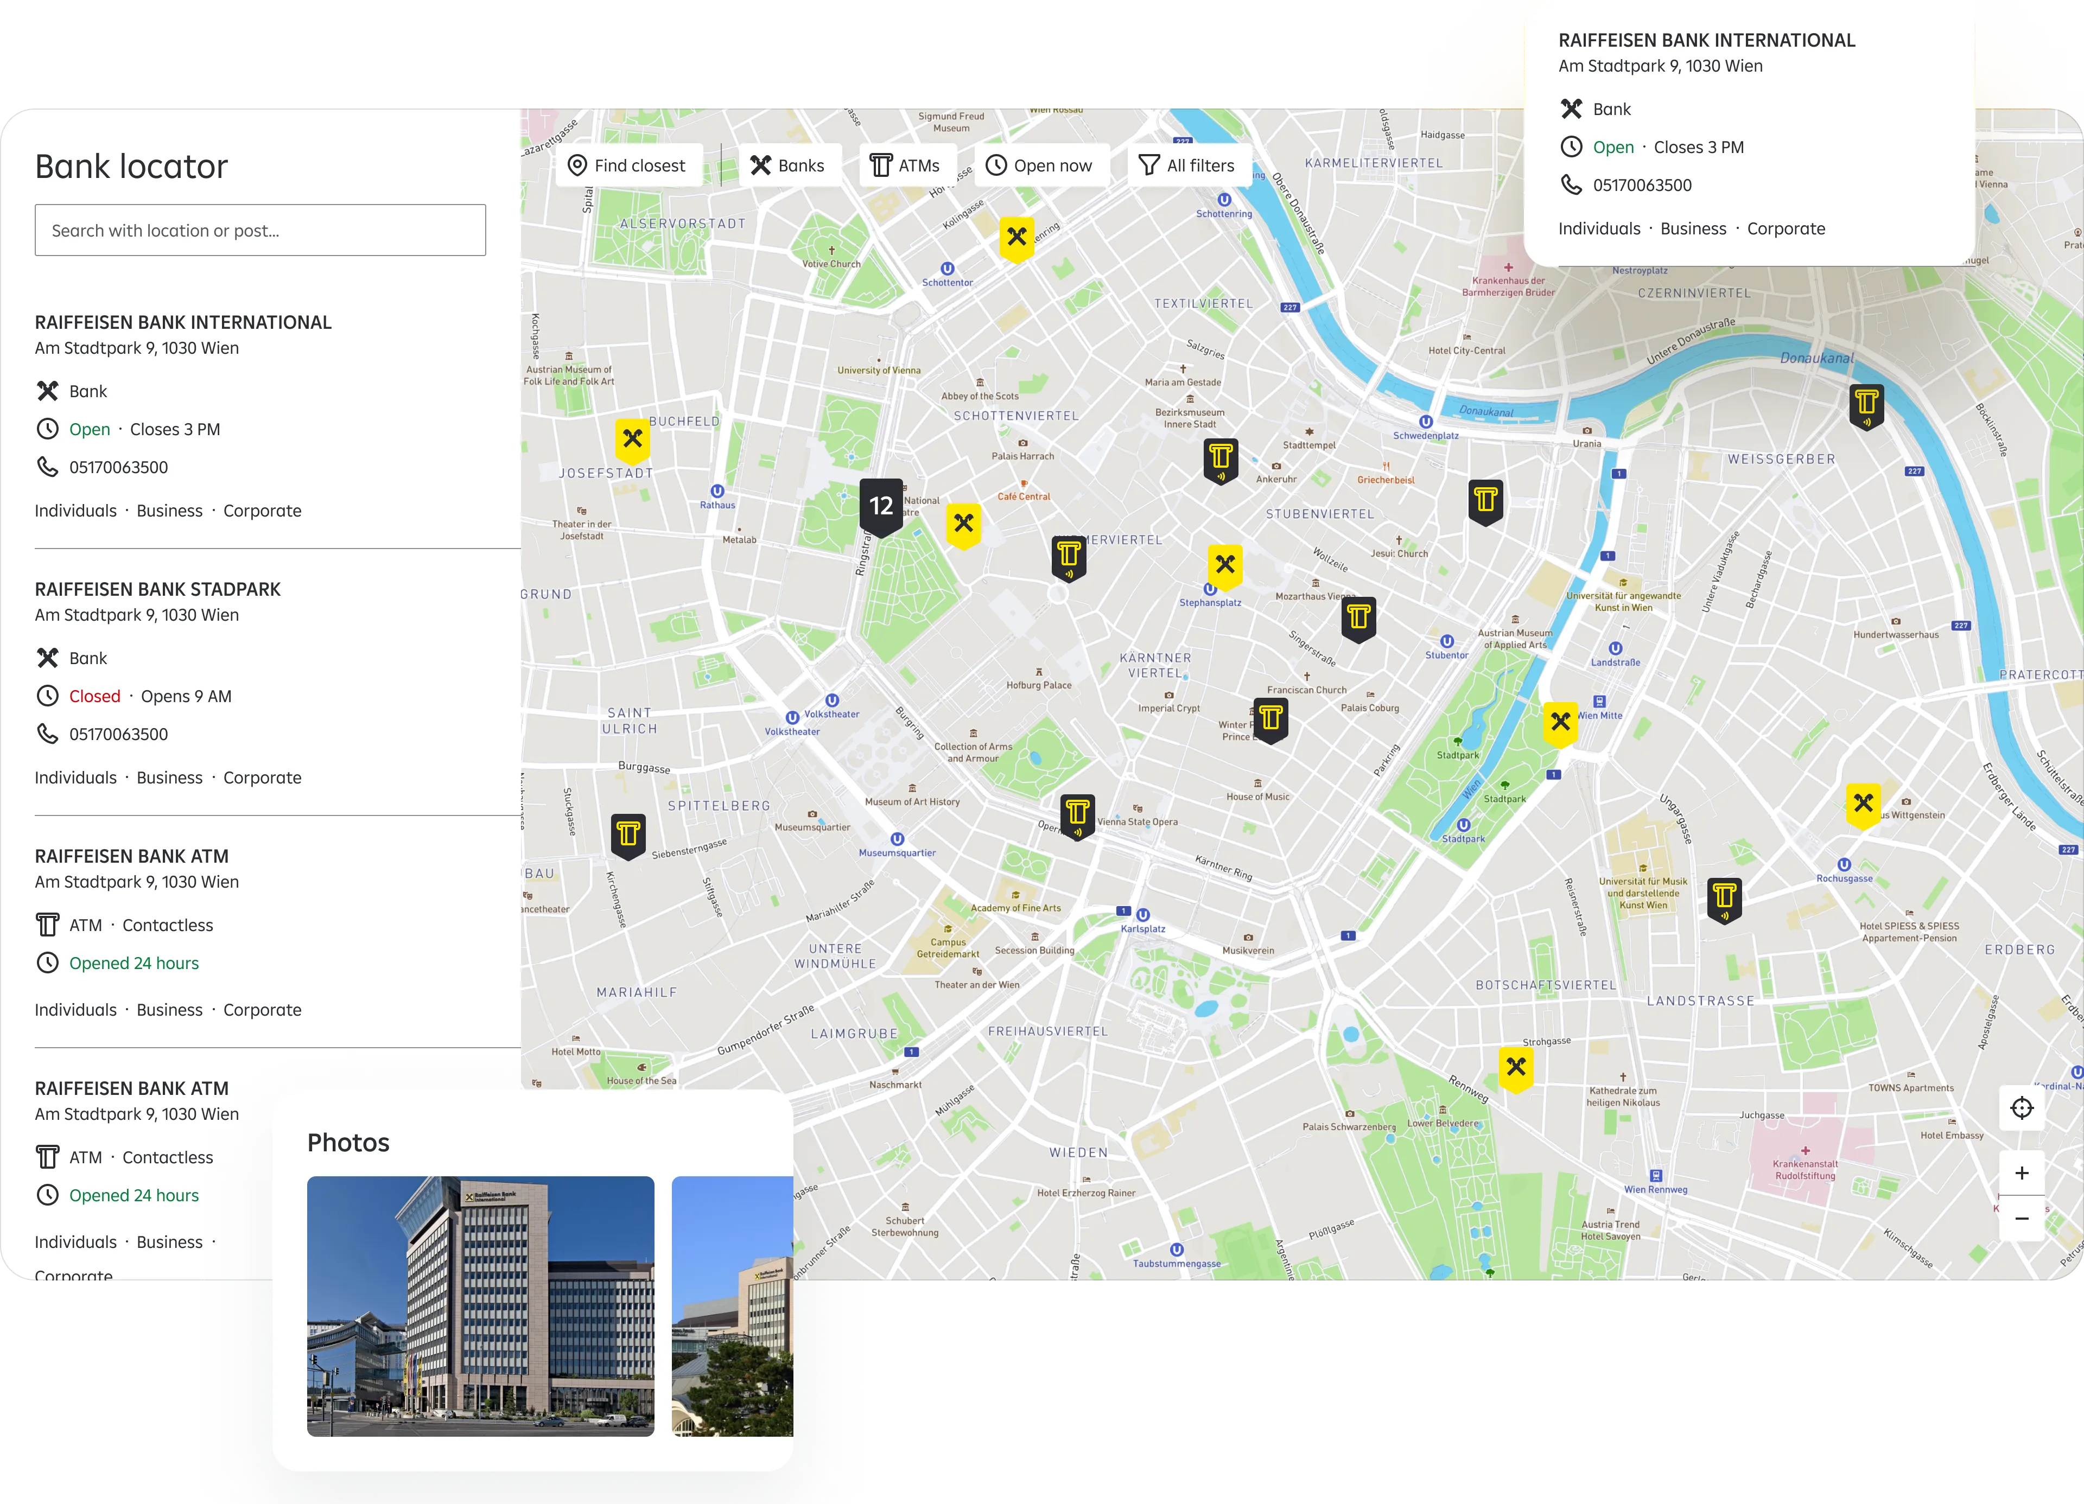Select ATM marker on Donaukanal near Weissgerber
2084x1504 pixels.
click(x=1866, y=406)
